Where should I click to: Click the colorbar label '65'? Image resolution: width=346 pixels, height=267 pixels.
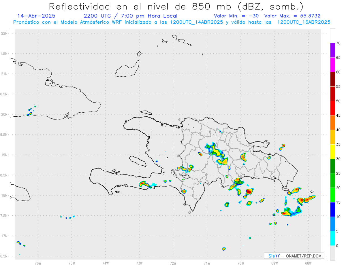click(x=338, y=58)
